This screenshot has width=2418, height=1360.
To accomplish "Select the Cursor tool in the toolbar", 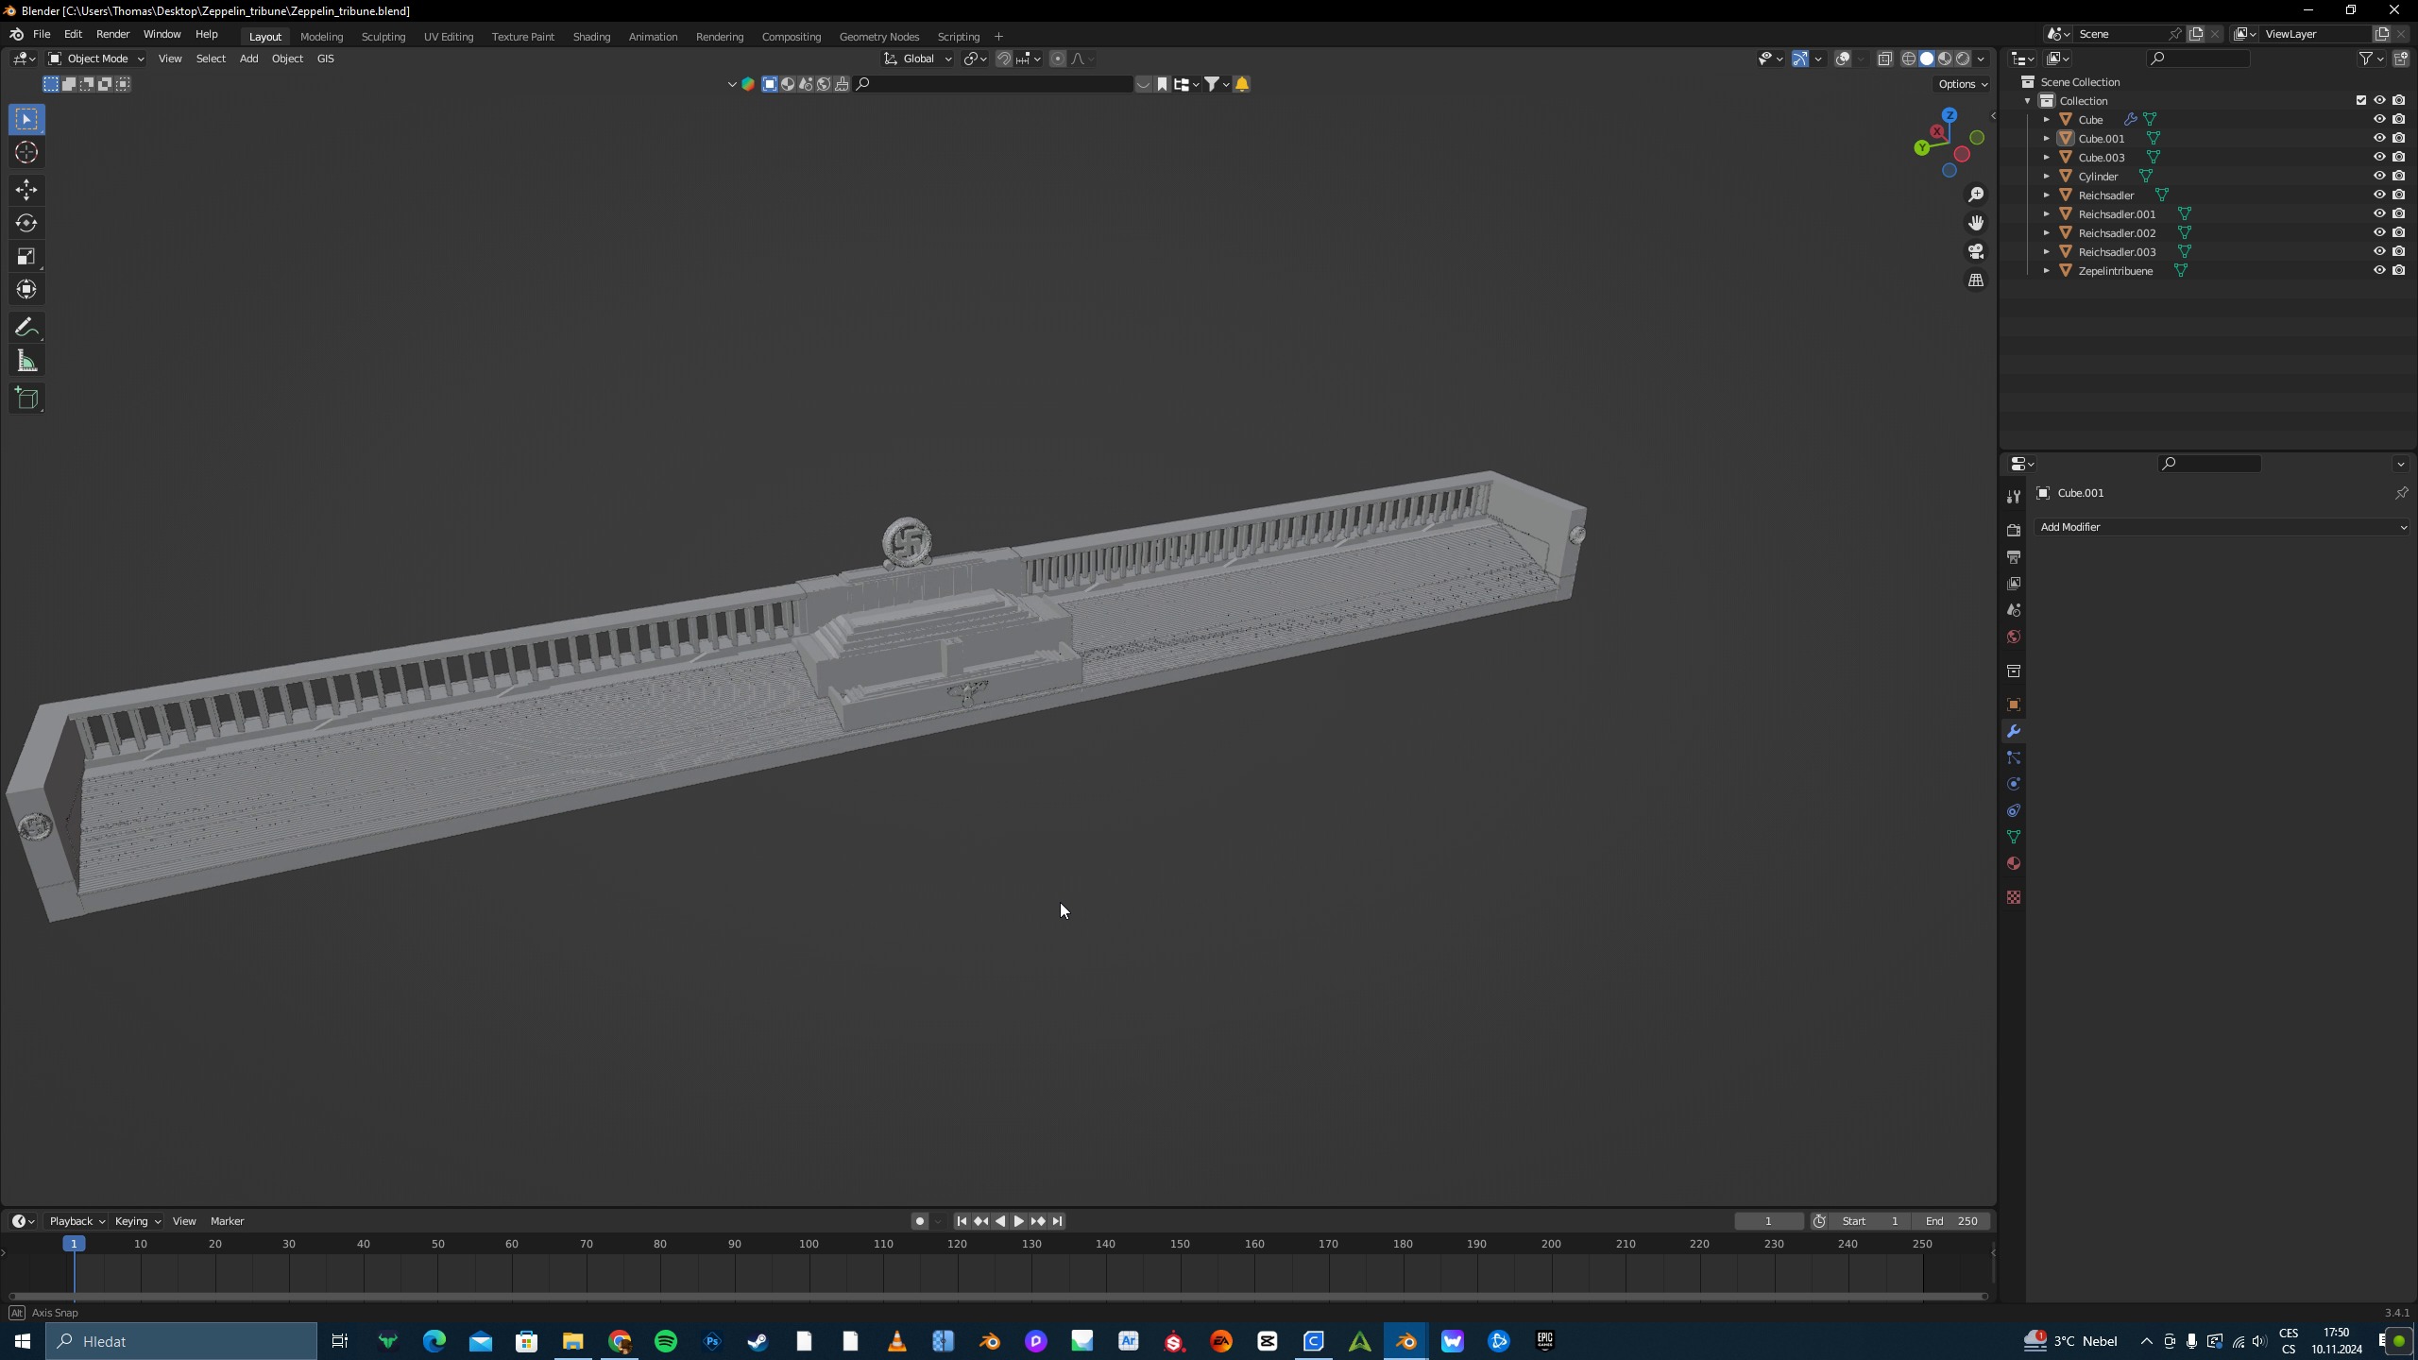I will click(26, 153).
